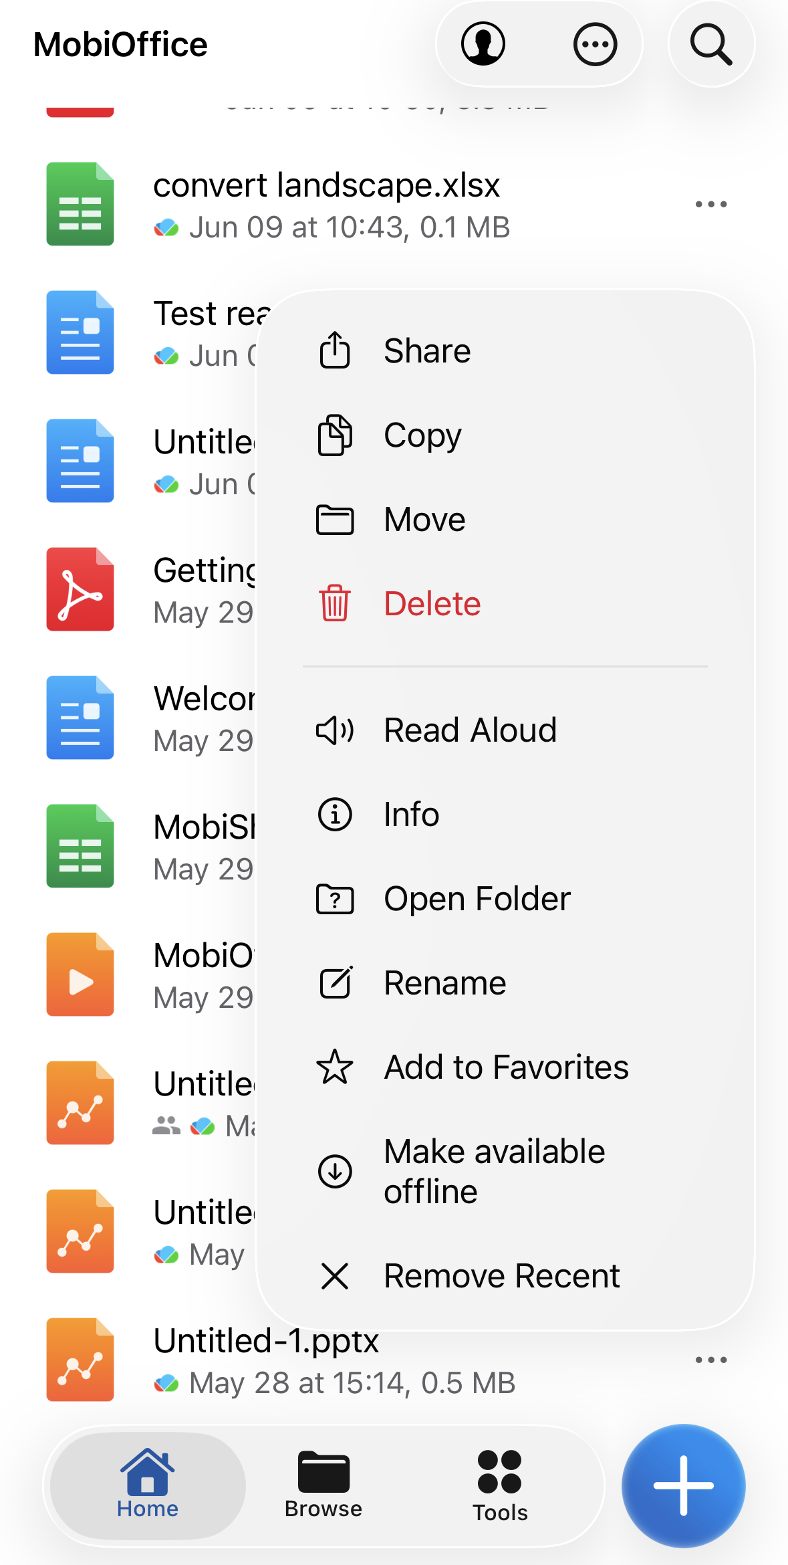
Task: Start Read Aloud for the file
Action: click(x=505, y=730)
